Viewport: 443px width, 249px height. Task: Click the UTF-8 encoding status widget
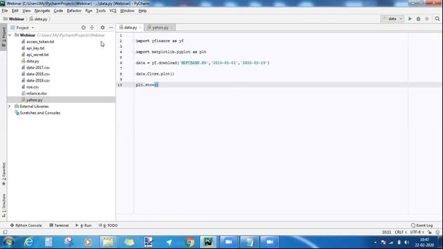pyautogui.click(x=417, y=232)
